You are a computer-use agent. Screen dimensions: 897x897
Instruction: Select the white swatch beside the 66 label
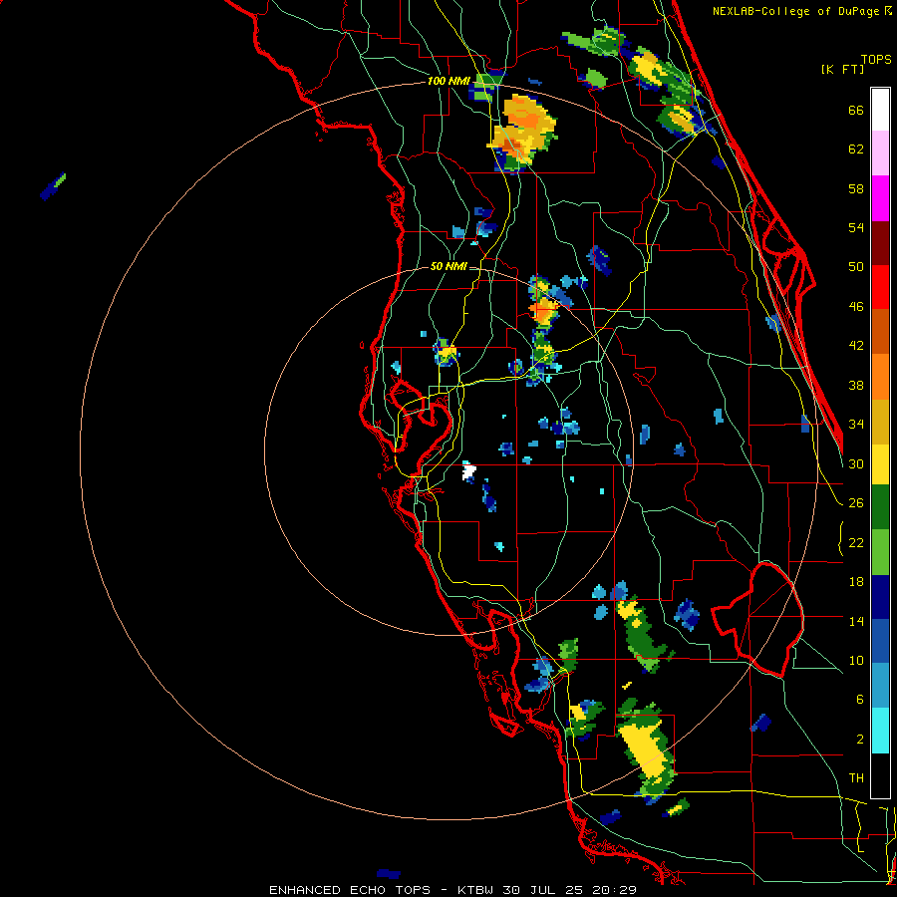pyautogui.click(x=880, y=110)
